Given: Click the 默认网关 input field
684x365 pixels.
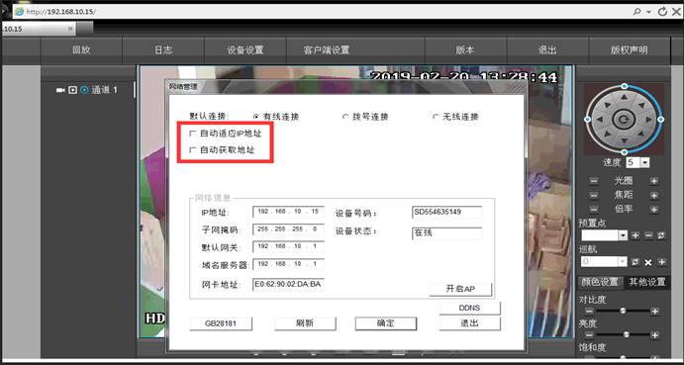Looking at the screenshot, I should coord(289,247).
